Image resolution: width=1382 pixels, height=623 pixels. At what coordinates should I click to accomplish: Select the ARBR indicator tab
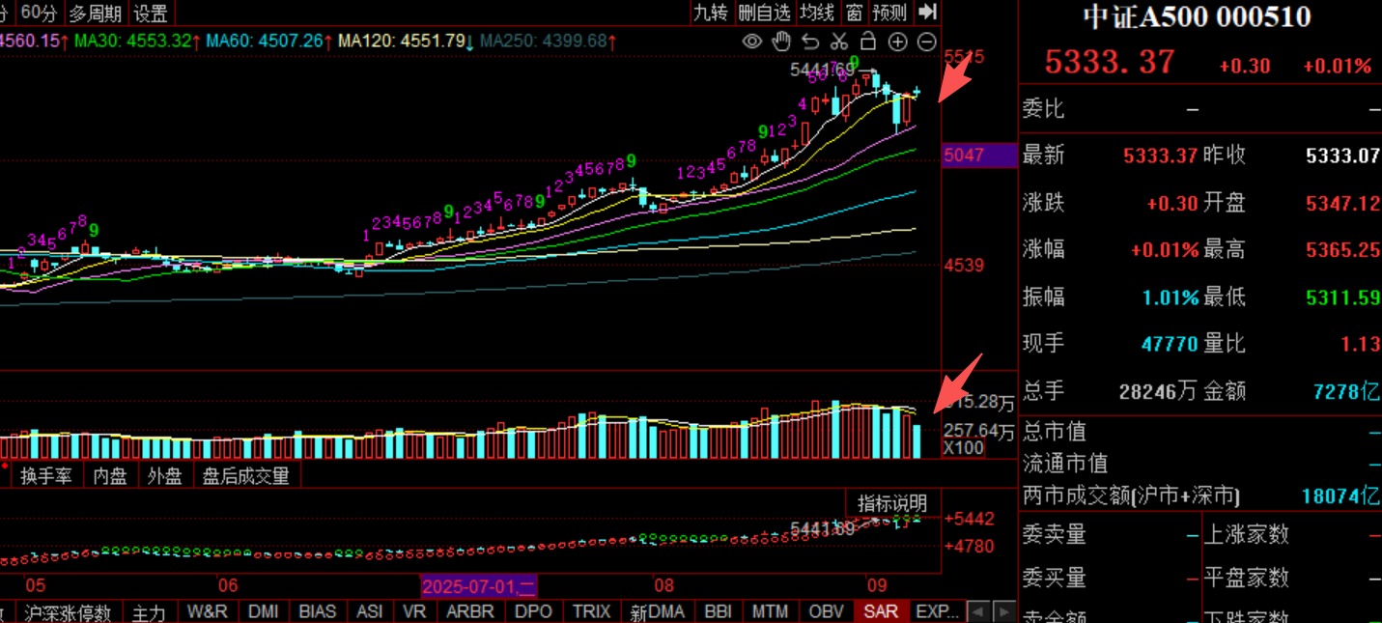470,612
